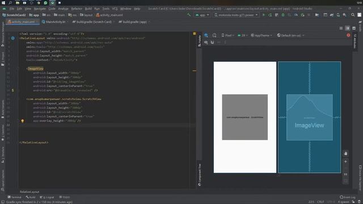
Task: Open the API 29 version dropdown
Action: pyautogui.click(x=243, y=35)
